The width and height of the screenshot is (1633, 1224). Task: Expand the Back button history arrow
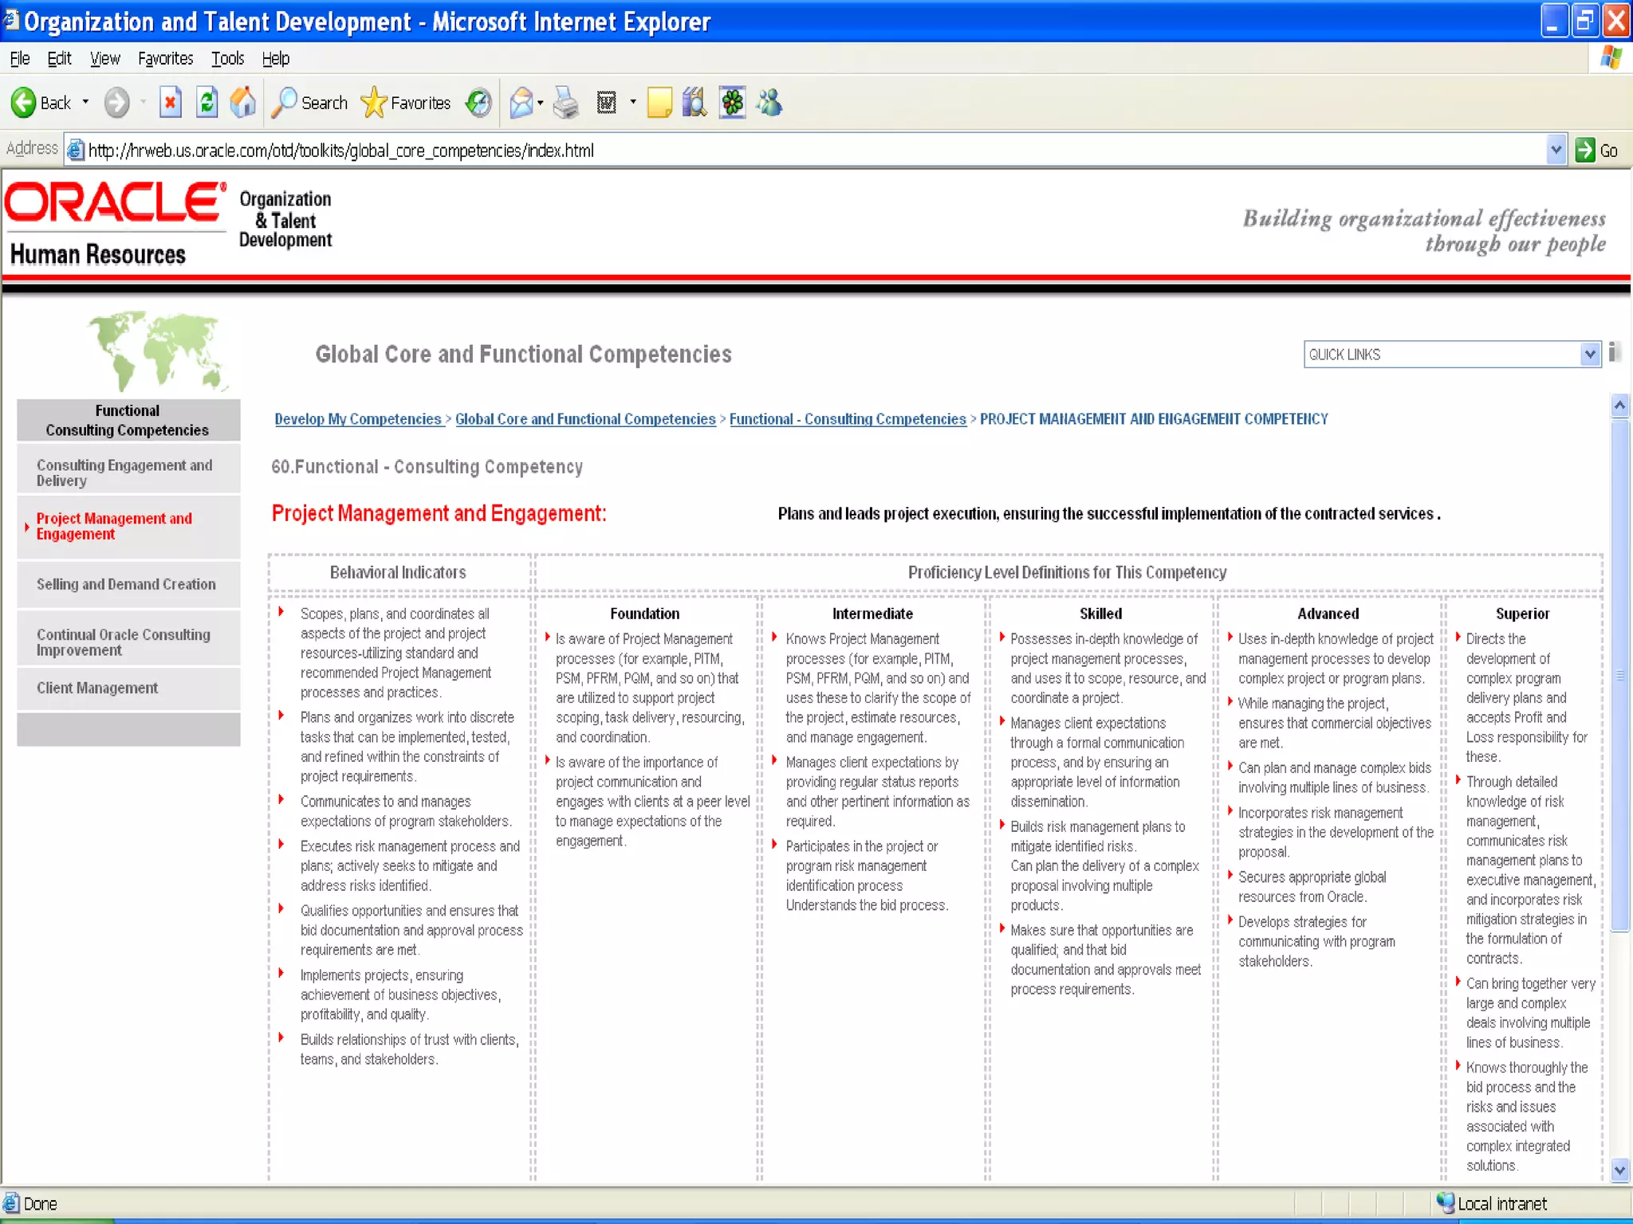tap(85, 103)
